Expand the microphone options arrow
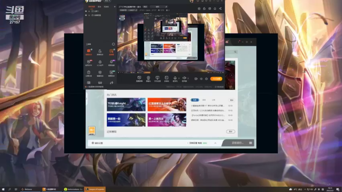 (179, 78)
